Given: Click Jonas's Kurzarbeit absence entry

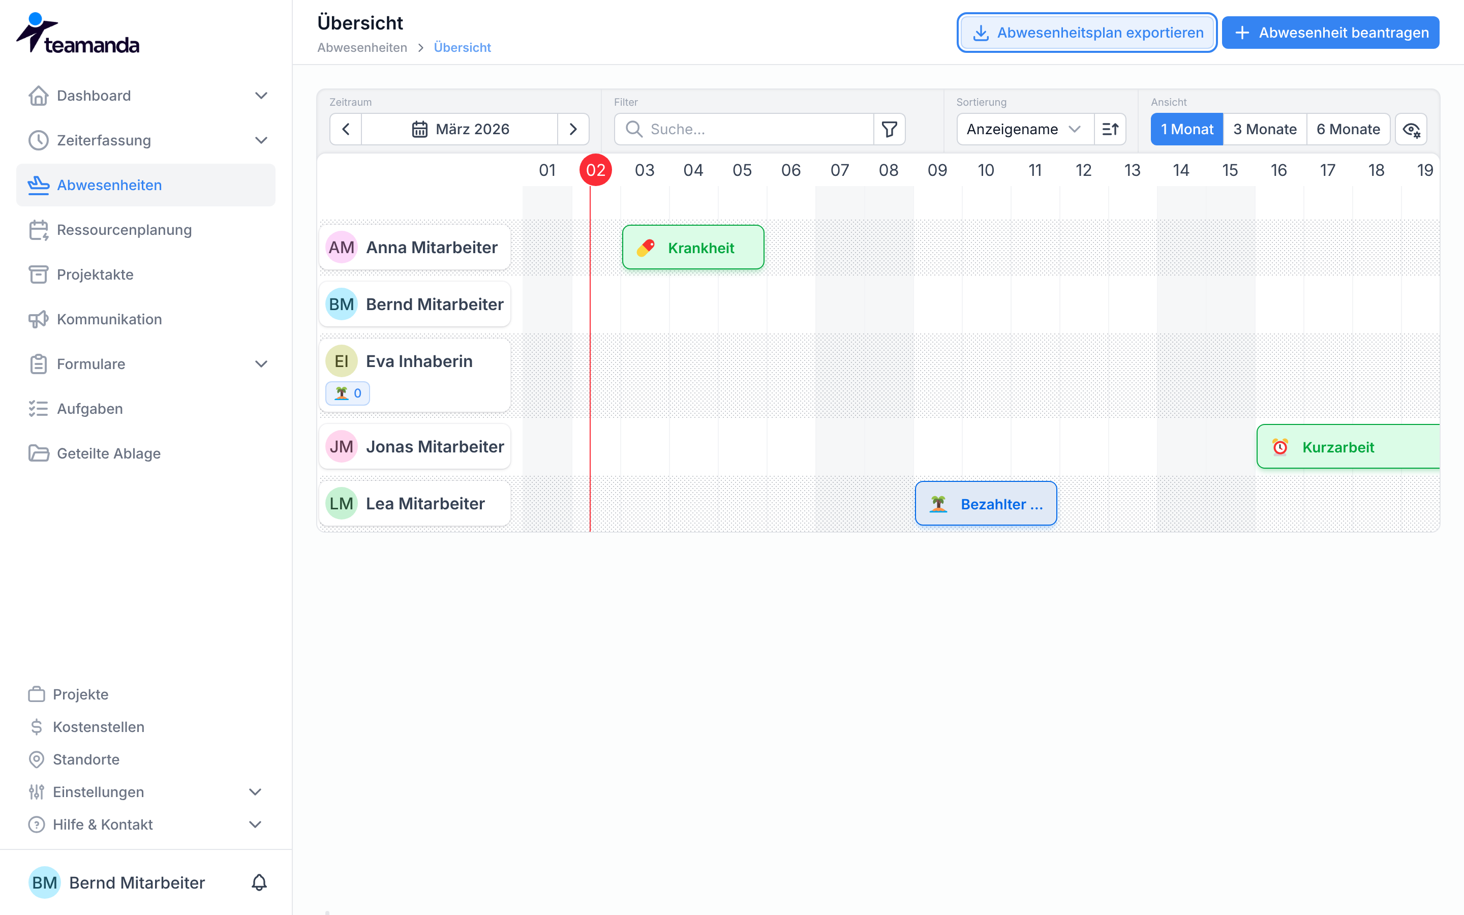Looking at the screenshot, I should (x=1349, y=447).
